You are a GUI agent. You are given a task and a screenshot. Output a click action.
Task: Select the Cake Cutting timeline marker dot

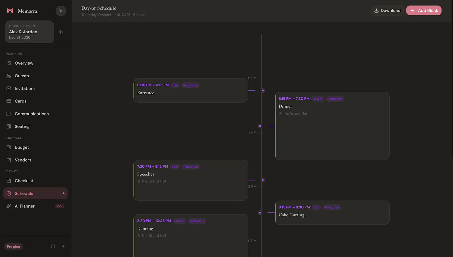click(260, 213)
